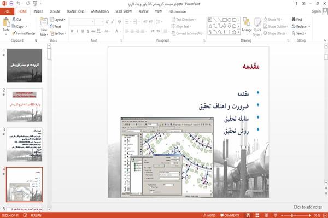
Task: Apply bold formatting
Action: pyautogui.click(x=72, y=31)
